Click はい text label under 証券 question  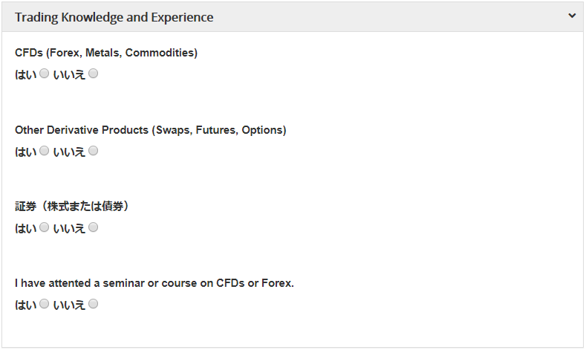(x=25, y=228)
